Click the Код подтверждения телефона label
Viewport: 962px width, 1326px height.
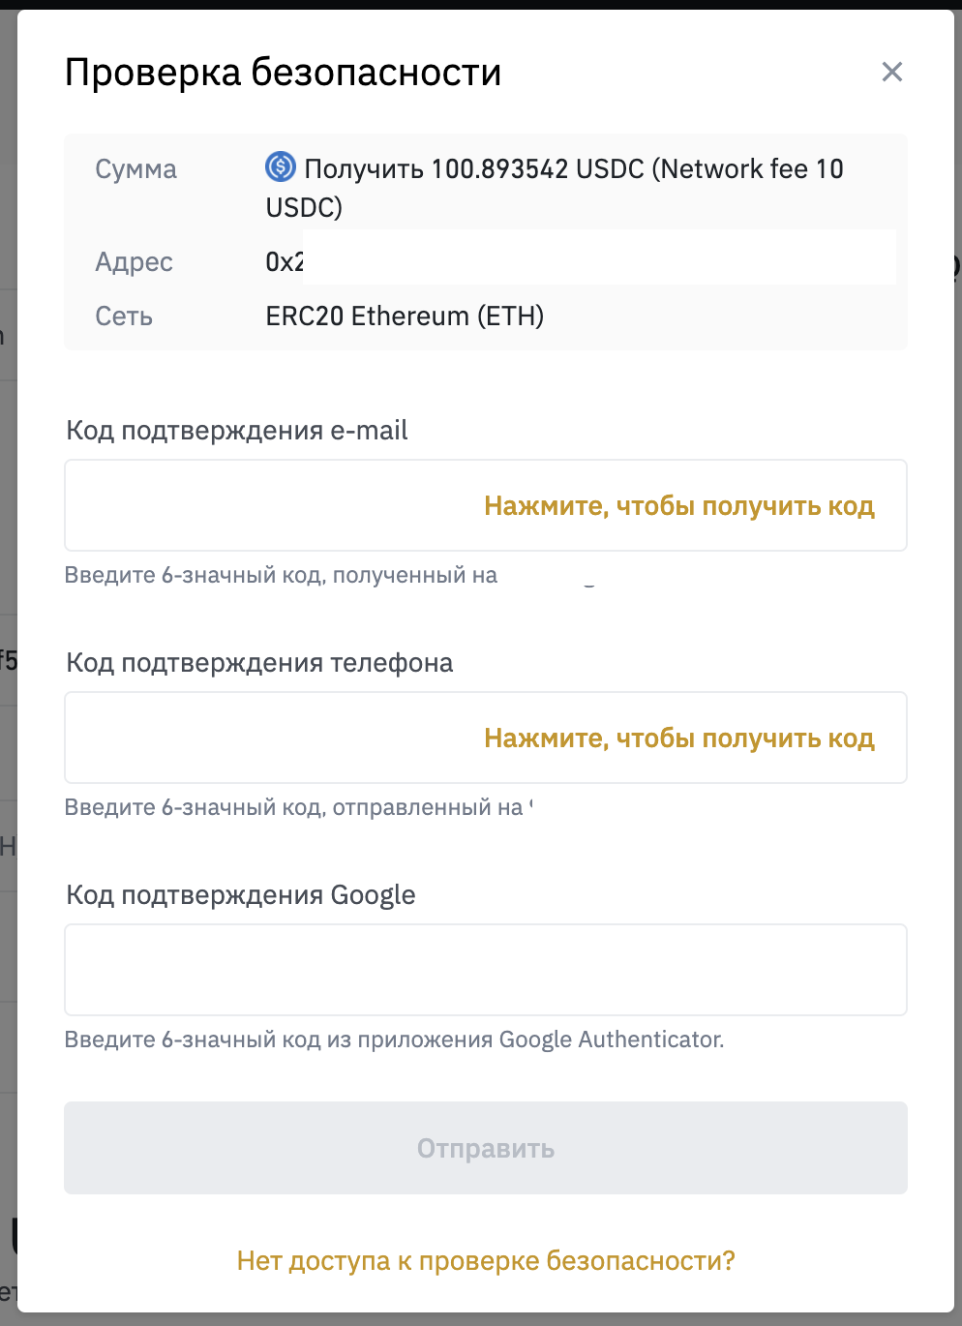259,663
